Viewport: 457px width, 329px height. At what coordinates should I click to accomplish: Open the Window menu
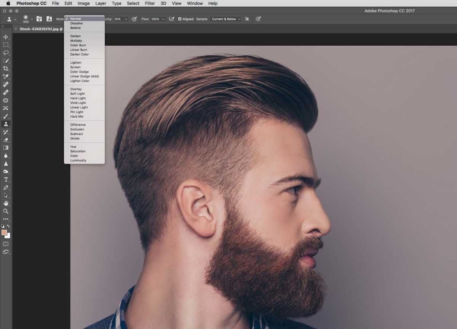[195, 3]
